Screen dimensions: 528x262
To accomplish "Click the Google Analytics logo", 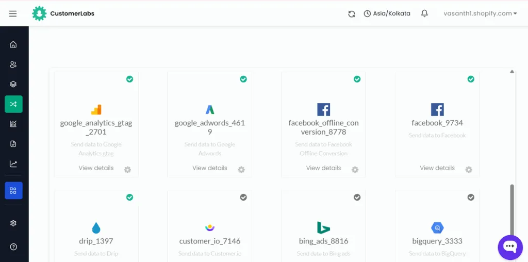I will pyautogui.click(x=96, y=110).
